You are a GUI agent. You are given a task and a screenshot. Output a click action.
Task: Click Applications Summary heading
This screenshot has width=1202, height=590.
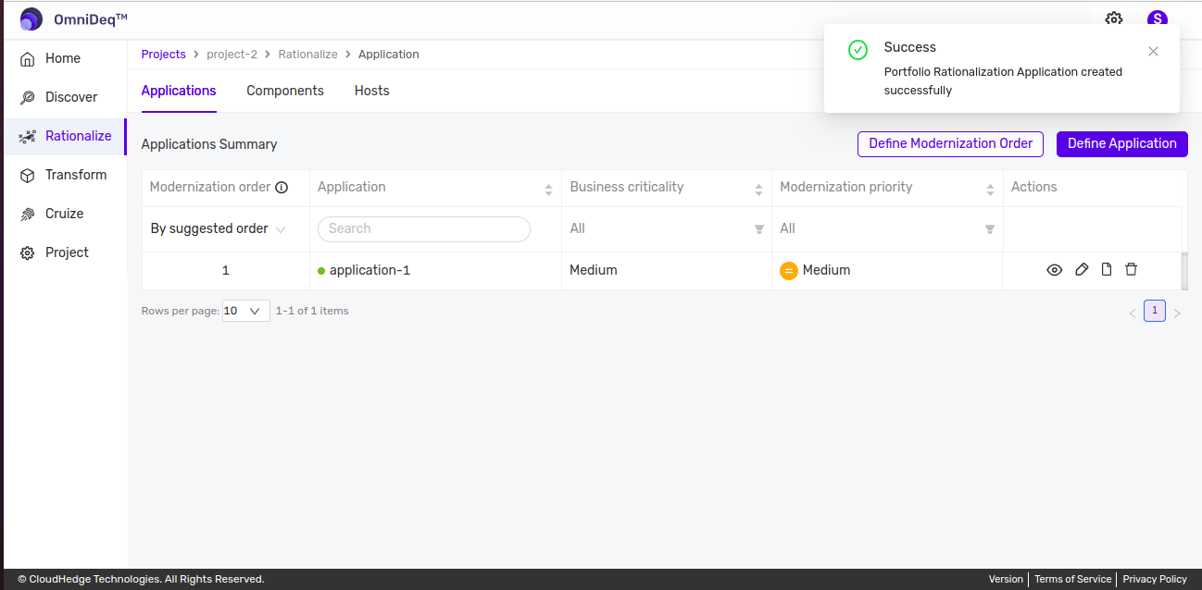tap(209, 144)
